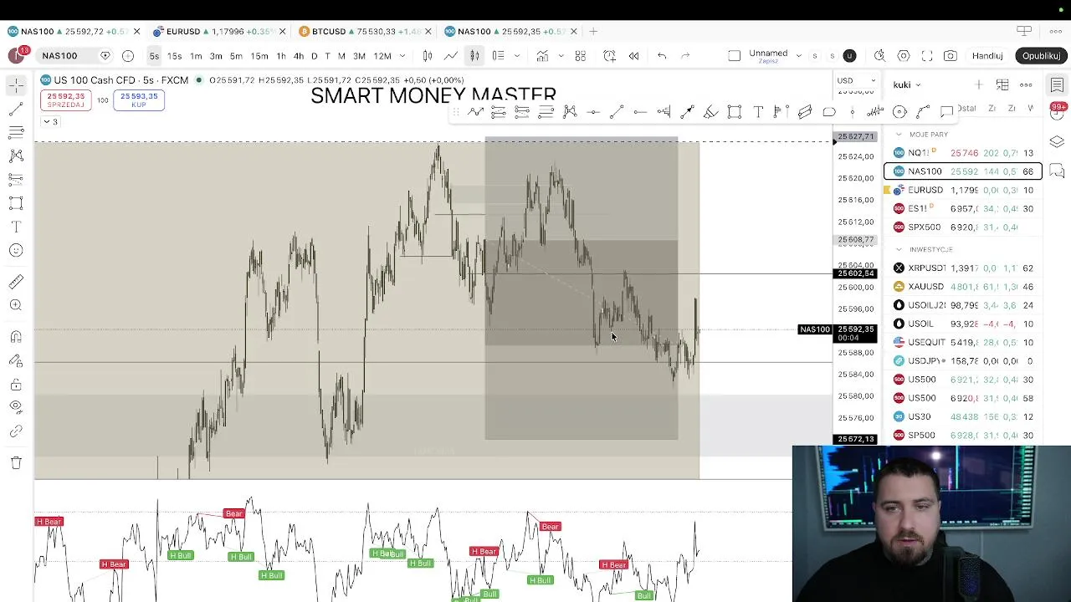Activate the zoom in tool
This screenshot has width=1071, height=602.
tap(16, 305)
